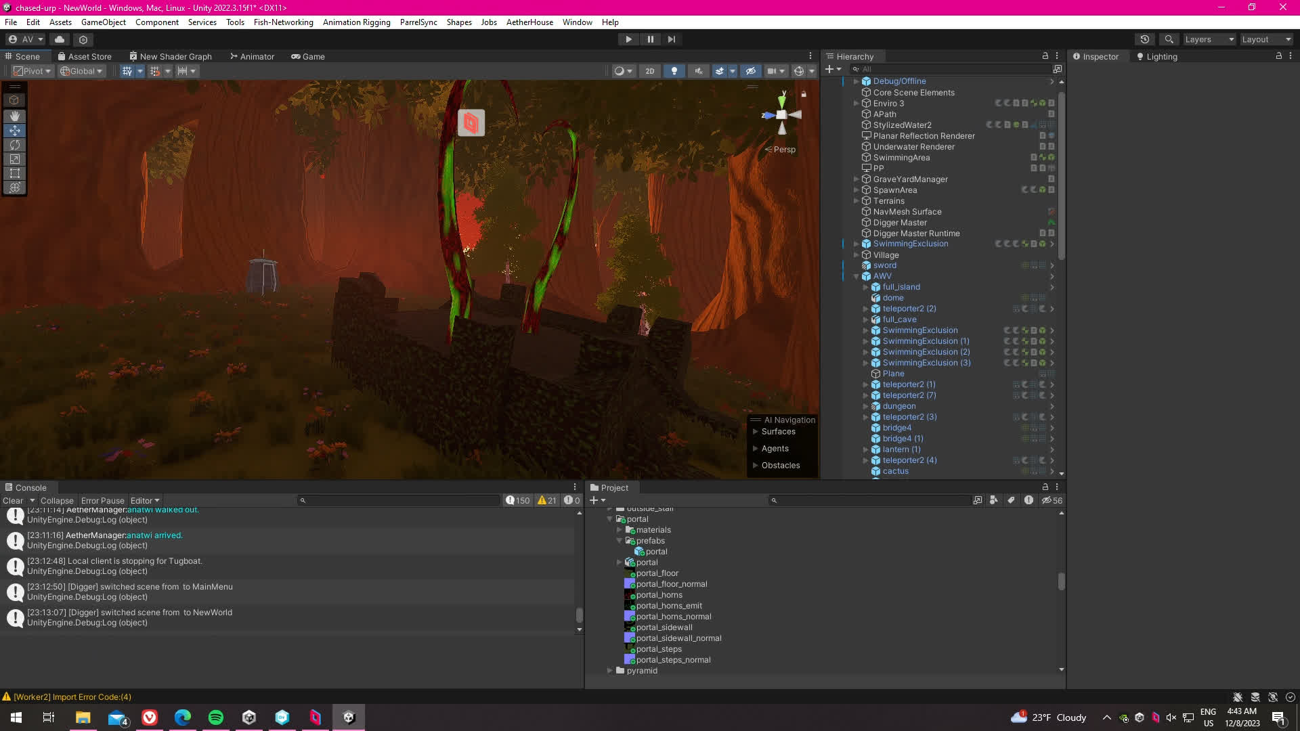Open the Layers dropdown
Screen dimensions: 1300x731
point(1209,39)
